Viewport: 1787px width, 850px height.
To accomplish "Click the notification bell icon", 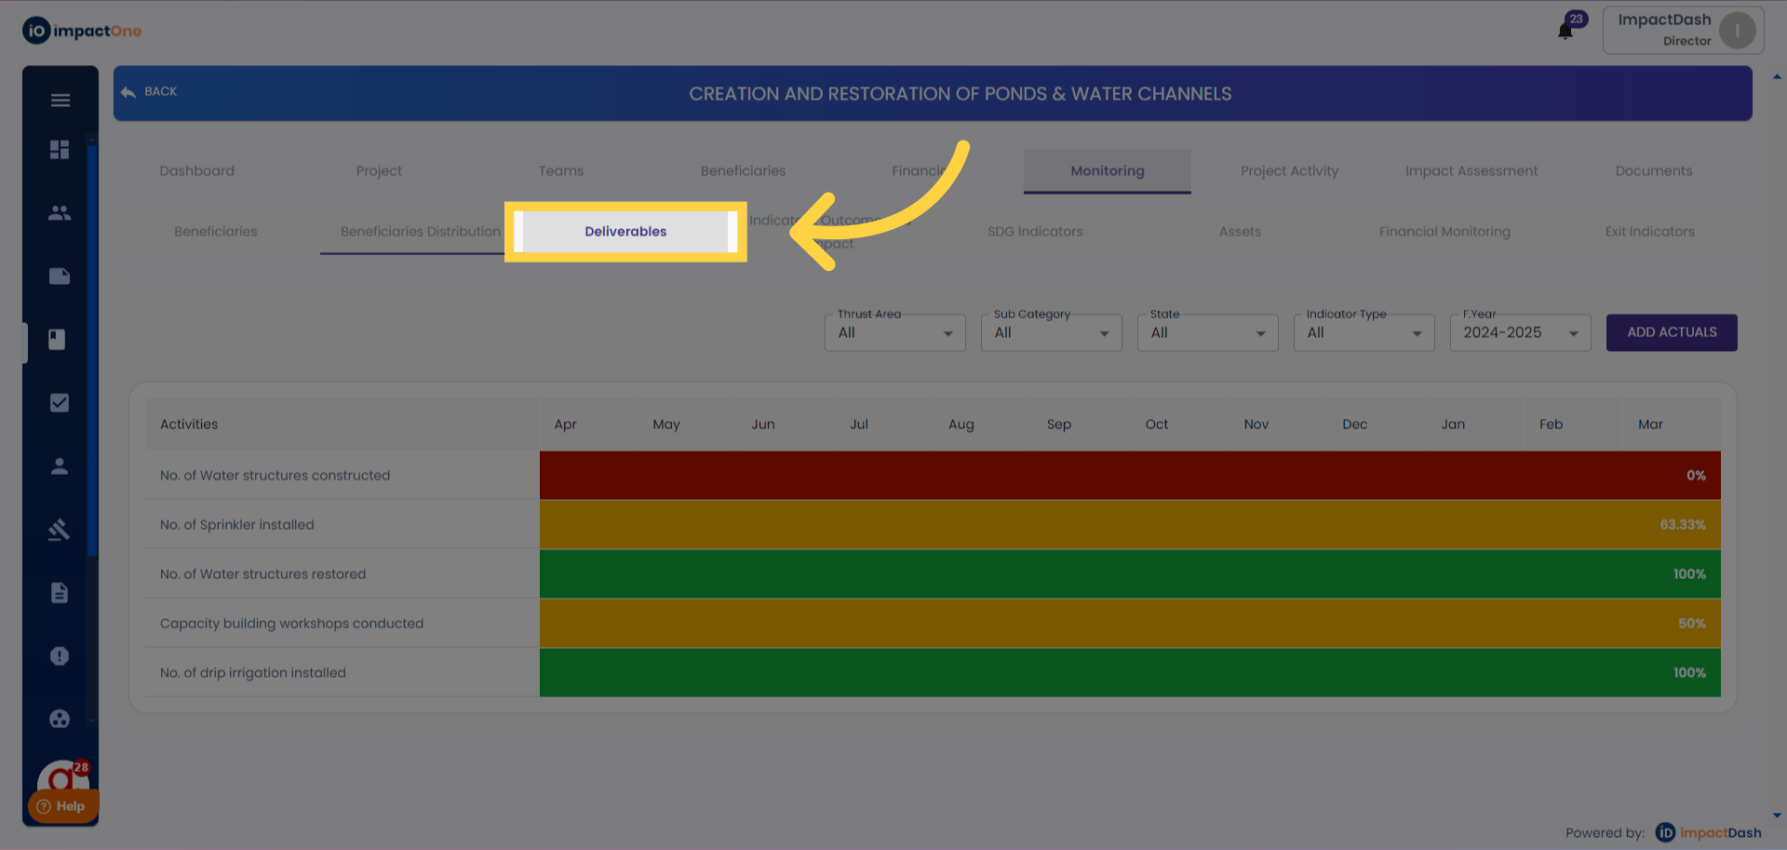I will click(1565, 31).
